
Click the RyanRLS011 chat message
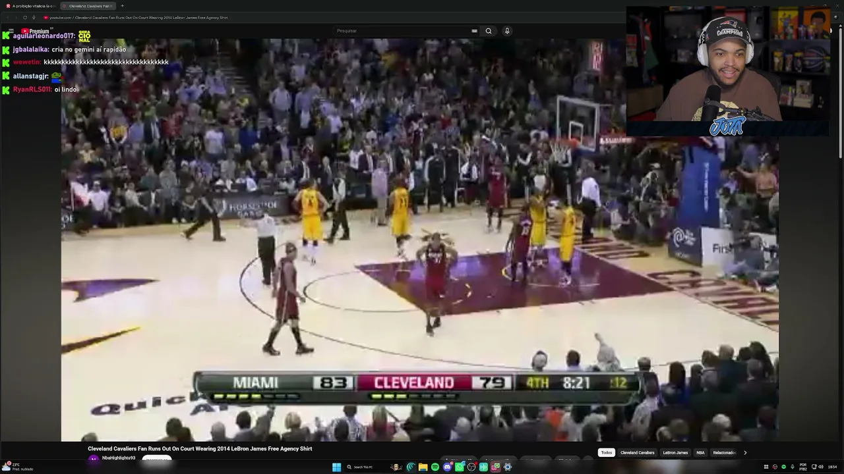point(66,90)
